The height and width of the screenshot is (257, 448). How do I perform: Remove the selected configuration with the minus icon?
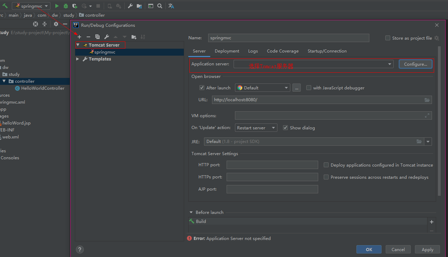pos(88,37)
